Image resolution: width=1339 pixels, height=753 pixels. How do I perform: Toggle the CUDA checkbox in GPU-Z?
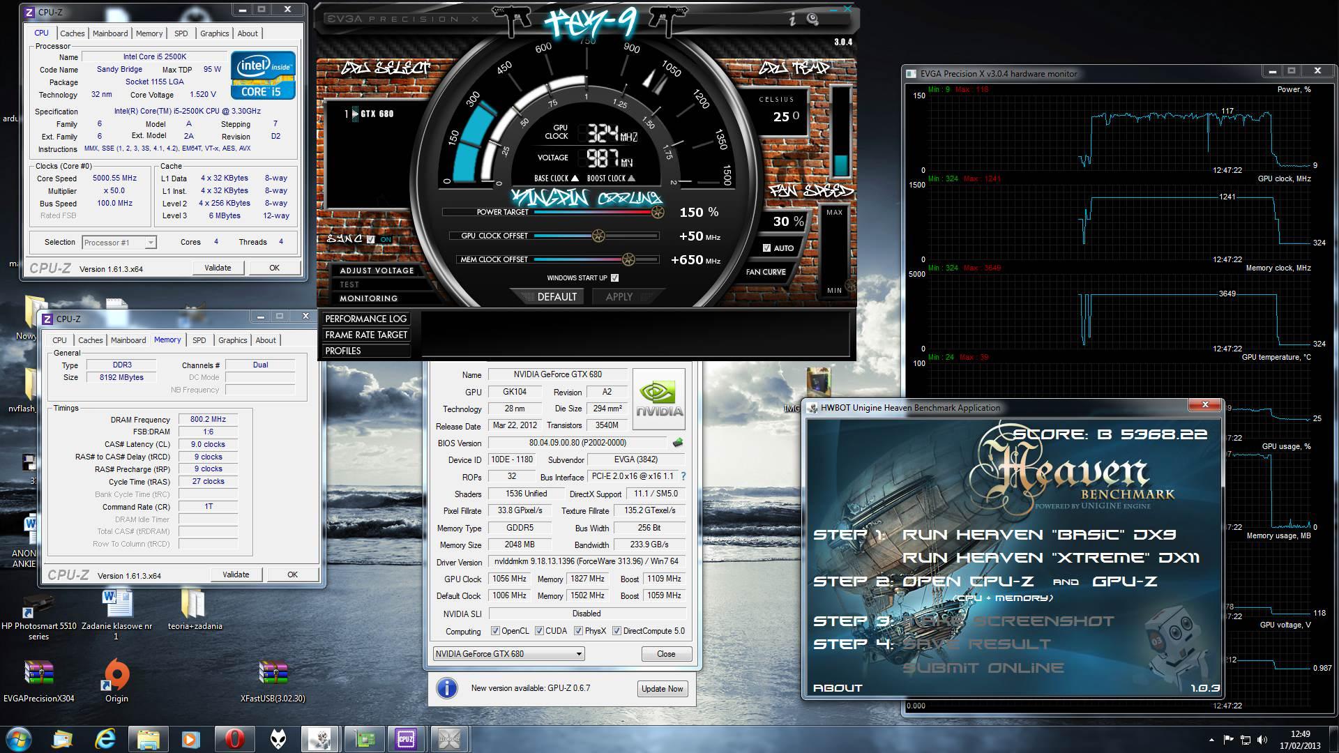point(539,631)
